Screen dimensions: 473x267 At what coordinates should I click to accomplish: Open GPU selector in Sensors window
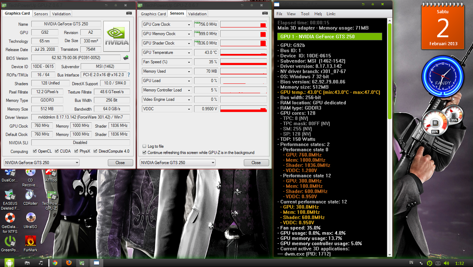pyautogui.click(x=177, y=162)
